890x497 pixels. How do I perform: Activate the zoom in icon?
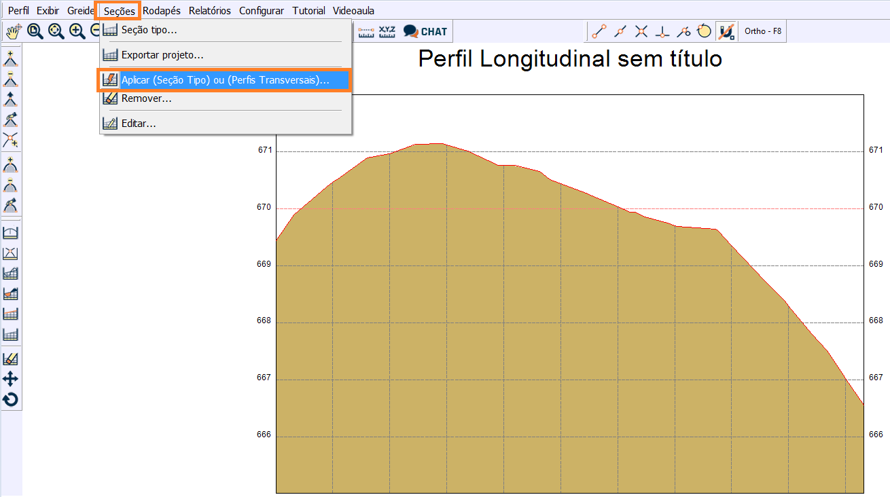tap(77, 31)
